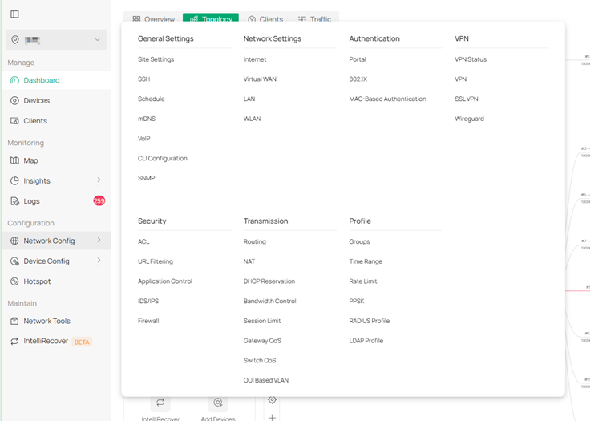
Task: Open Routing settings
Action: pos(254,241)
